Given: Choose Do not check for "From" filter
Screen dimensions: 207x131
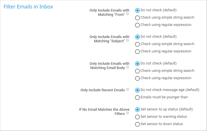Looking at the screenshot, I should click(x=137, y=10).
